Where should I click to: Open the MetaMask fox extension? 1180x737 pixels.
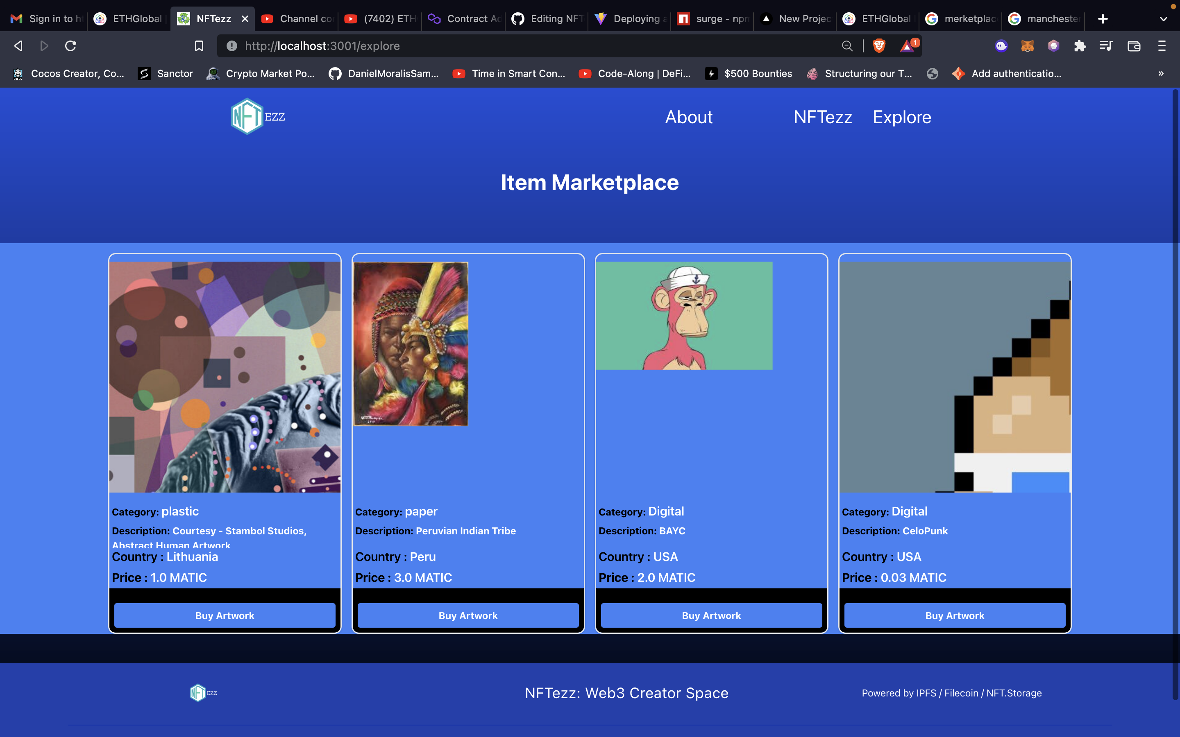[x=1028, y=46]
